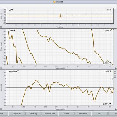This screenshot has height=117, width=117.
Task: Click the coherence scale right of Magnitude plot
Action: (115, 74)
